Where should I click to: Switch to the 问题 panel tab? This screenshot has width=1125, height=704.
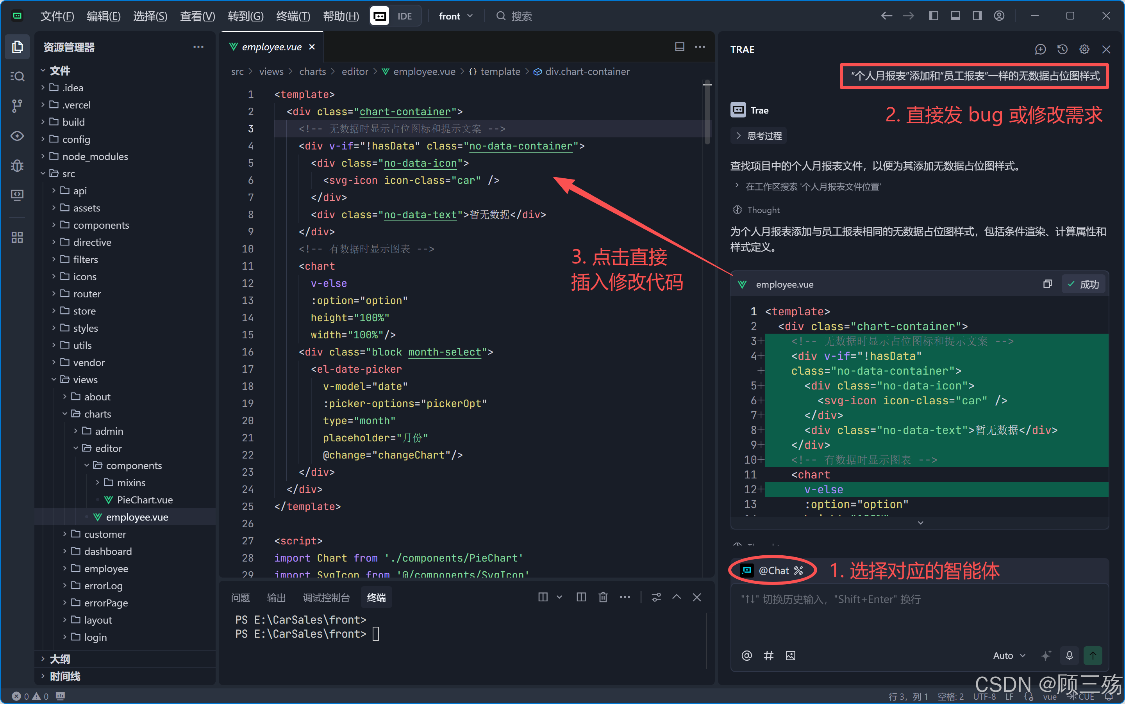[x=241, y=597]
